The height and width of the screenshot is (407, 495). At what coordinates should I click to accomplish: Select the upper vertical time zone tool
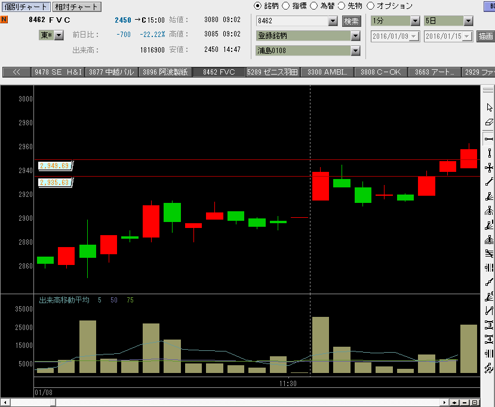pyautogui.click(x=489, y=268)
